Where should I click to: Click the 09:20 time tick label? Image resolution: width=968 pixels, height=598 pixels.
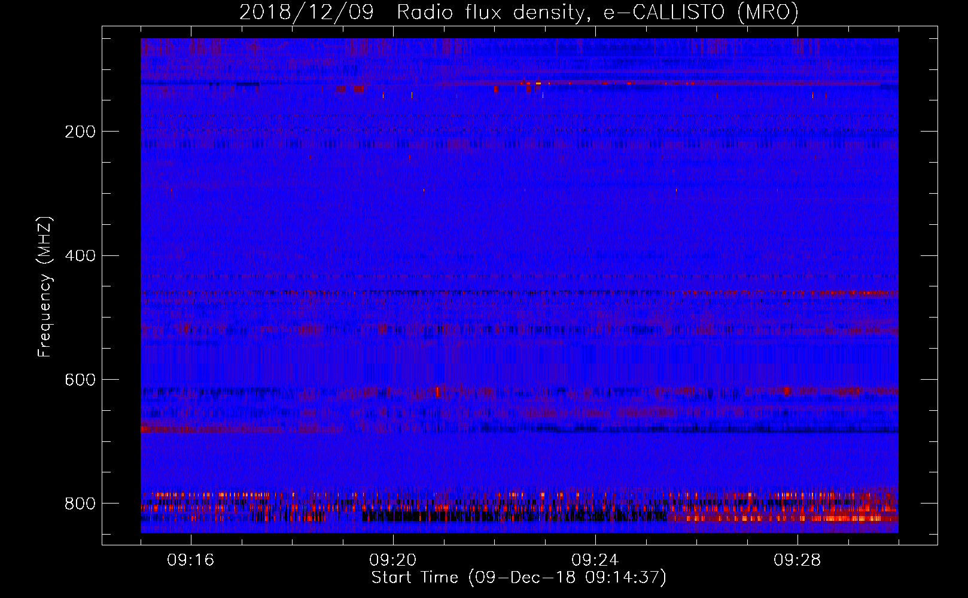pos(393,560)
